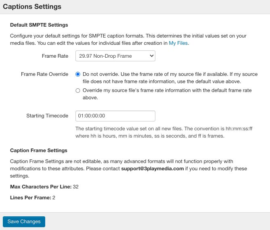
Task: Click the Save Changes button
Action: [24, 222]
